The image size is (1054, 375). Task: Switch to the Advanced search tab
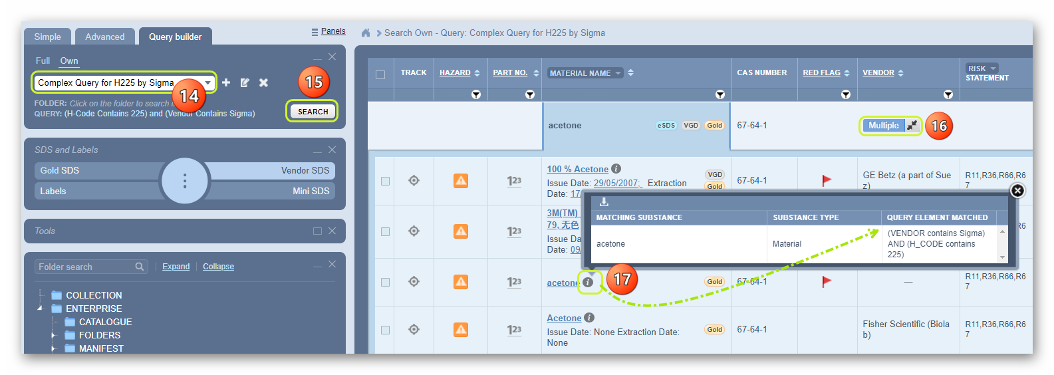click(x=105, y=37)
